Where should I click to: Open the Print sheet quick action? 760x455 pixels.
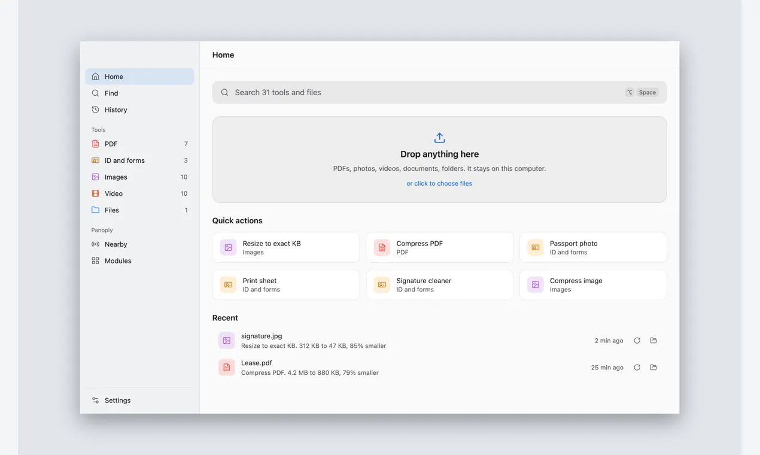pos(286,284)
